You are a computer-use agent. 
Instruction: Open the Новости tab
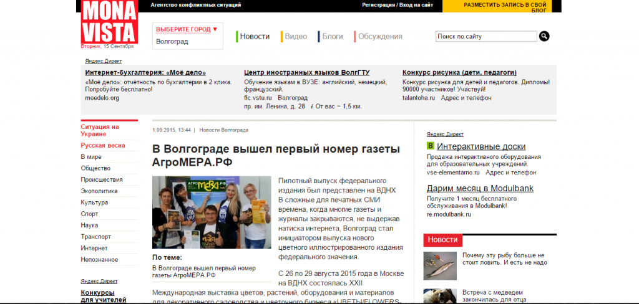coord(255,36)
